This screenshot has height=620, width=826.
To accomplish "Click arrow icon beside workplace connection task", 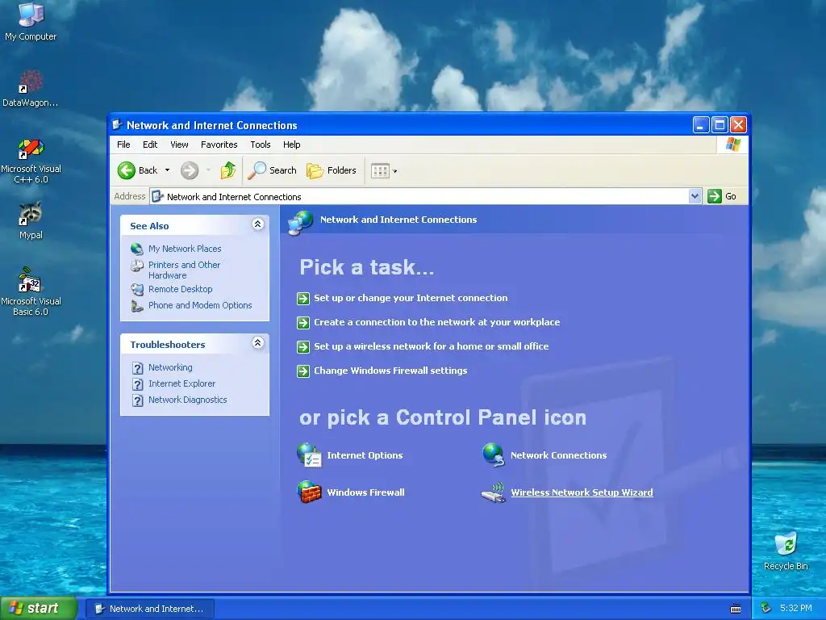I will [303, 323].
